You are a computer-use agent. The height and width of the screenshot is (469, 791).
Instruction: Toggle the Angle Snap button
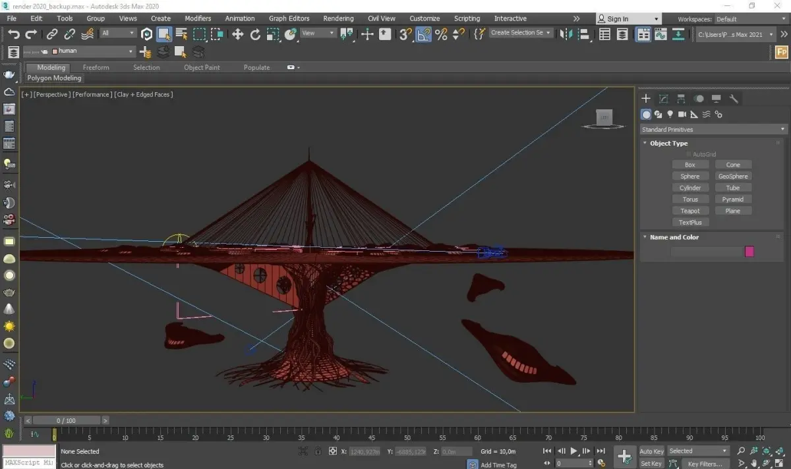tap(424, 34)
